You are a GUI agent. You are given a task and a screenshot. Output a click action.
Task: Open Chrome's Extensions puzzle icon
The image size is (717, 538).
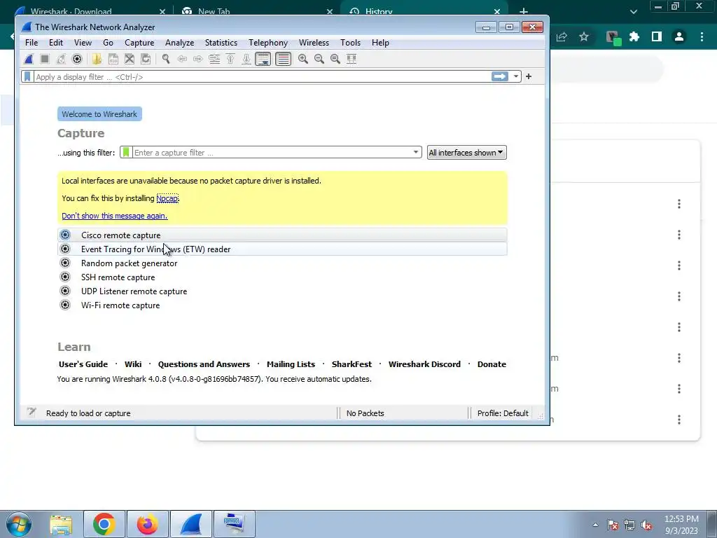pyautogui.click(x=634, y=36)
